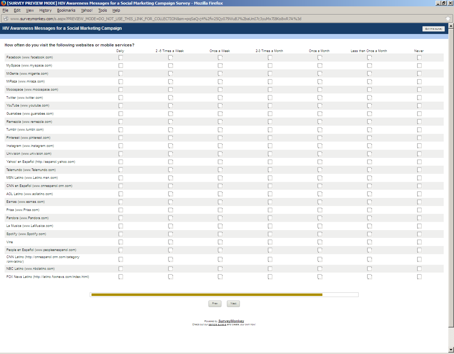Click the "Facebook (www.facebook.com)" row label
Image resolution: width=454 pixels, height=354 pixels.
[x=29, y=57]
